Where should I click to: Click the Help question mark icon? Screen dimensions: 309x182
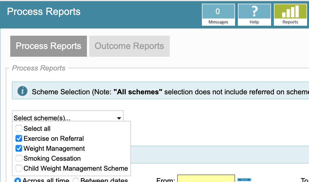[x=254, y=15]
